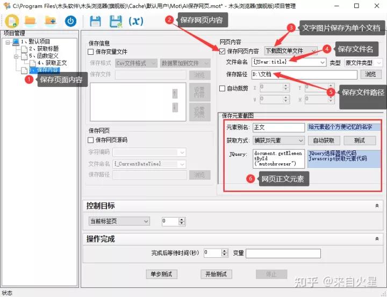Screen dimensions: 387x297
Task: Collapse the 控制目标 section chevron
Action: pos(377,206)
